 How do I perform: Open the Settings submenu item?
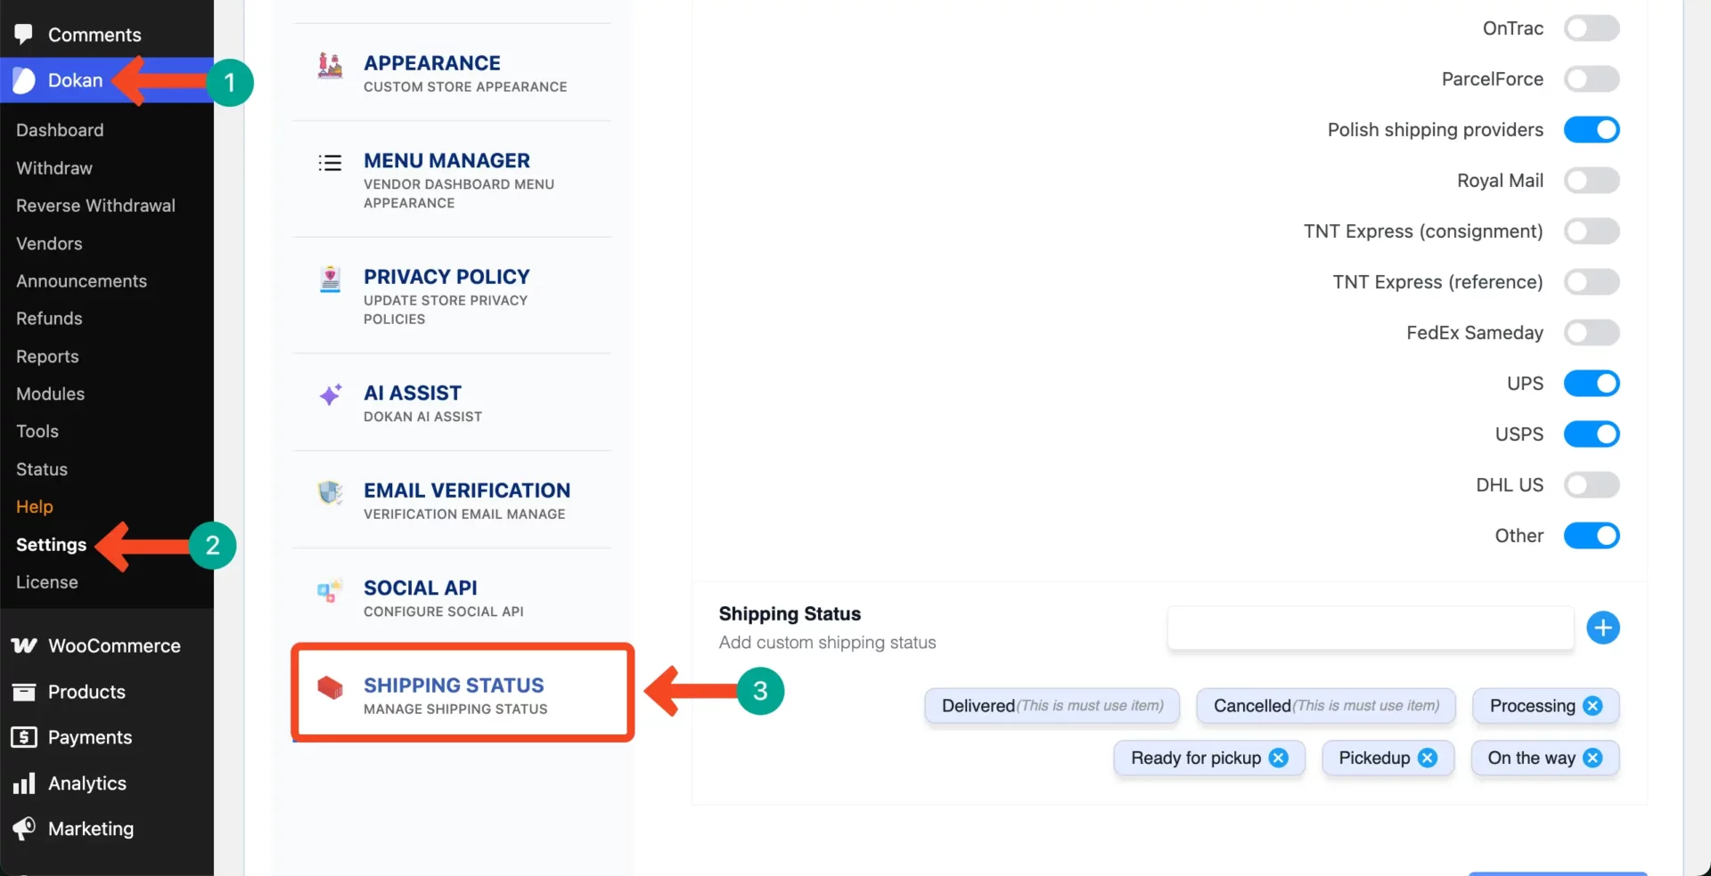51,545
